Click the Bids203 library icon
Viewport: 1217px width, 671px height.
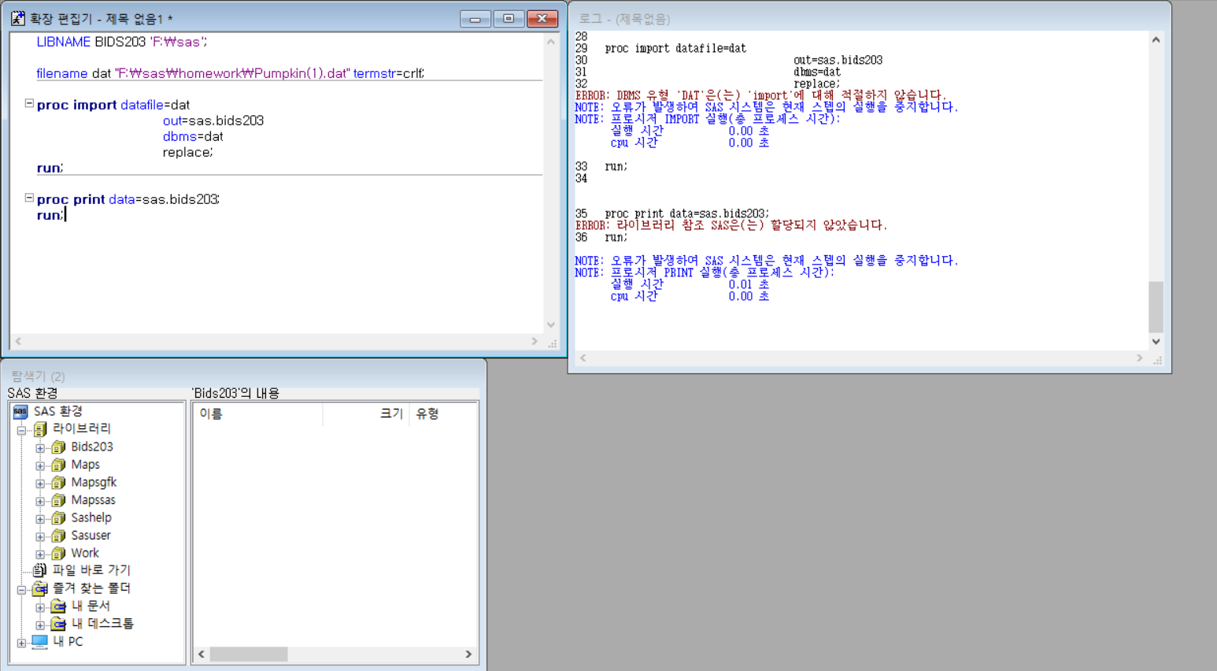click(x=58, y=447)
